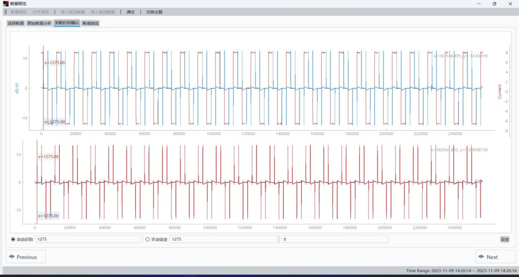Clear data with the 清空 toolbar item
This screenshot has height=277, width=519.
point(130,12)
